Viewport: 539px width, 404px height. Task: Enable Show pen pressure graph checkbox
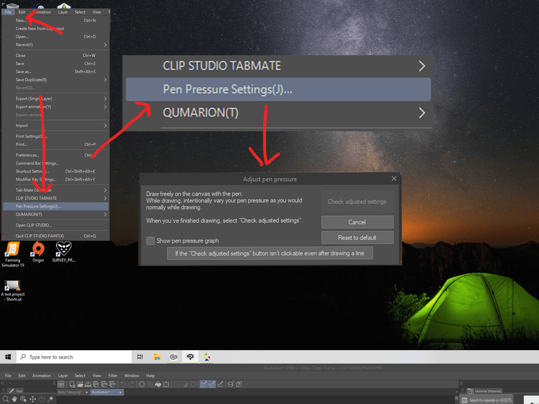pos(150,241)
